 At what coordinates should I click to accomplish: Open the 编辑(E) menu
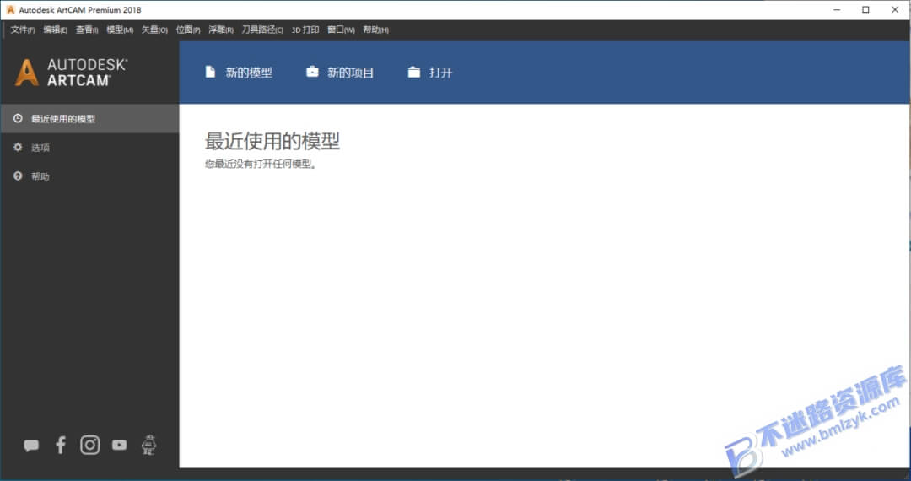(x=55, y=30)
